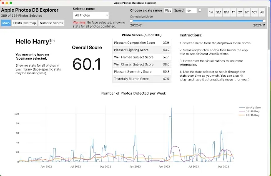Click the [?] help superscript after Hello Harry
271x176 pixels.
coord(53,40)
